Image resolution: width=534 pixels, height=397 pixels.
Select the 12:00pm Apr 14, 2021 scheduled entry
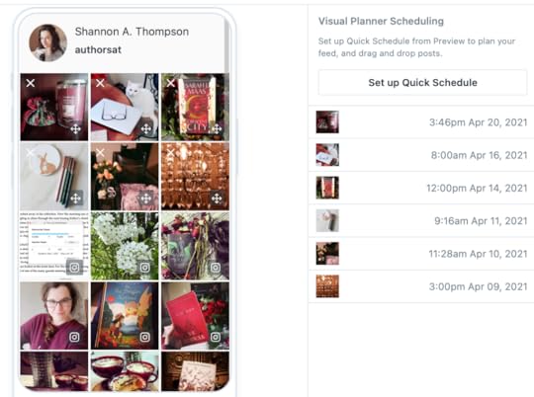click(x=421, y=188)
